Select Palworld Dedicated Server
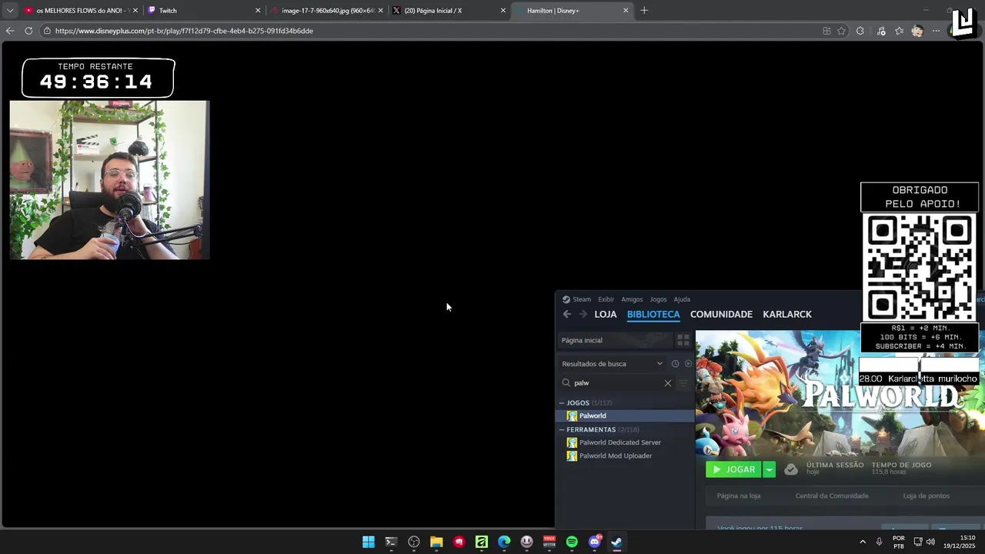Viewport: 985px width, 554px height. coord(619,442)
